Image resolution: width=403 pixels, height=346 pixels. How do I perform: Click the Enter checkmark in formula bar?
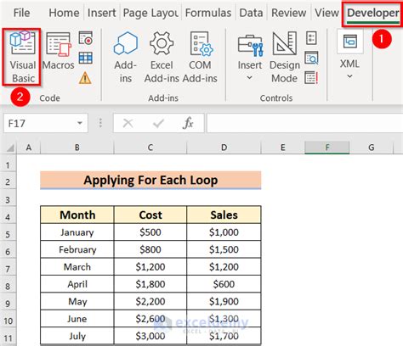coord(158,123)
